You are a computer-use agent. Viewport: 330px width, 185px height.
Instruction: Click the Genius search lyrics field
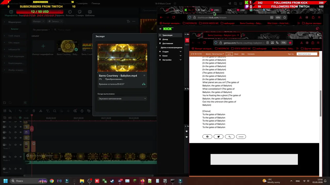(x=307, y=54)
